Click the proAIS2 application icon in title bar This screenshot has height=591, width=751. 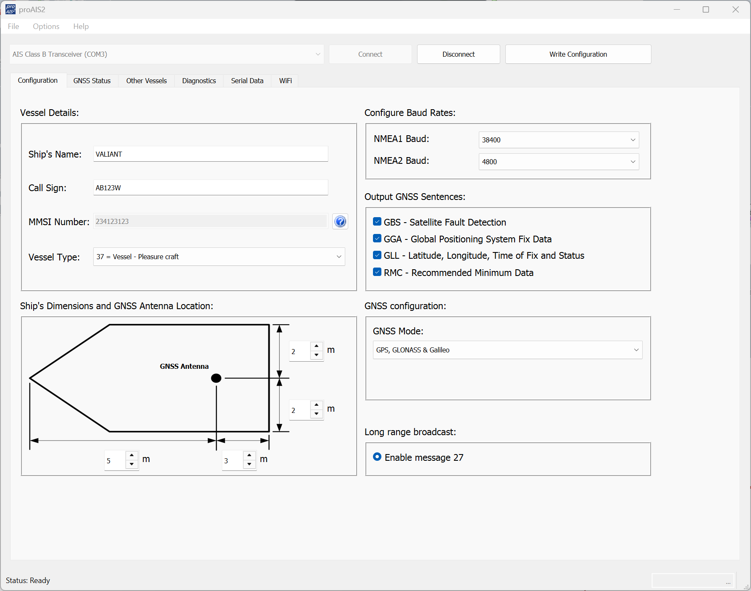tap(10, 9)
